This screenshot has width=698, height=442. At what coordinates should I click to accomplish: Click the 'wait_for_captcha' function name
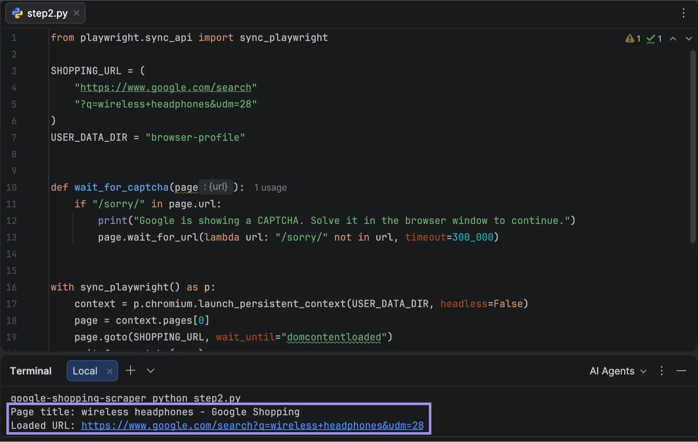(122, 187)
